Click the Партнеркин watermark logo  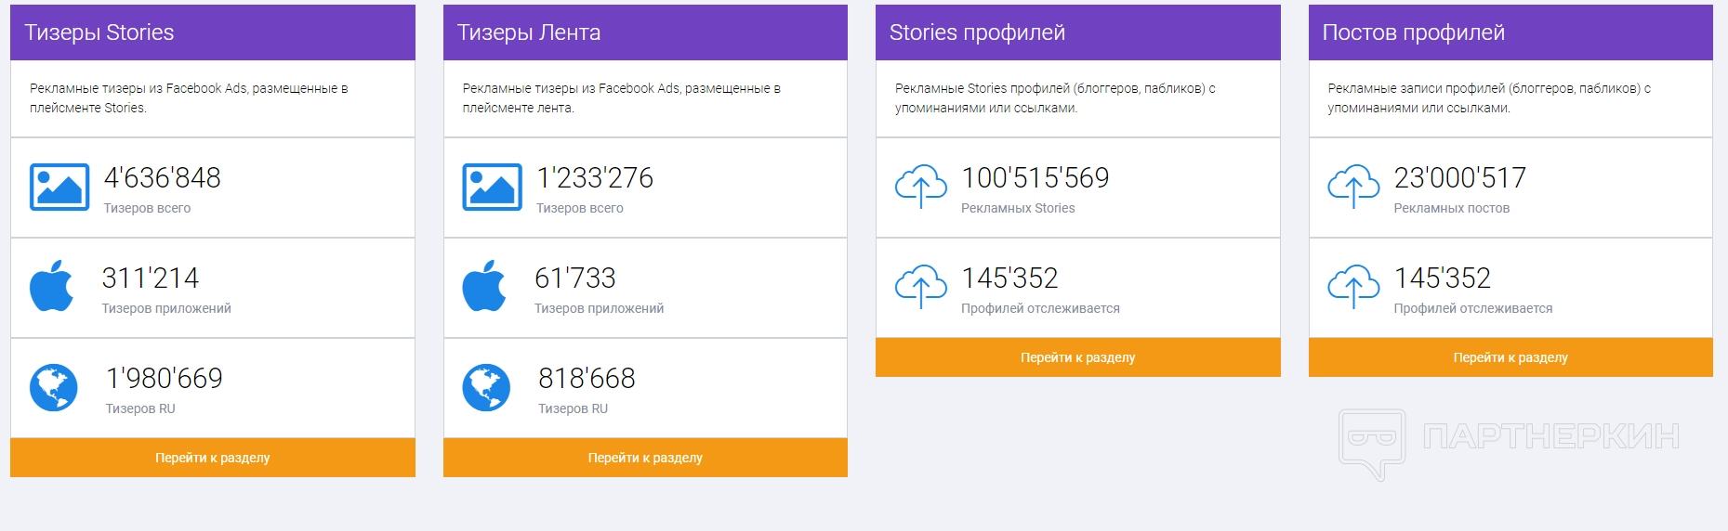coord(1510,444)
